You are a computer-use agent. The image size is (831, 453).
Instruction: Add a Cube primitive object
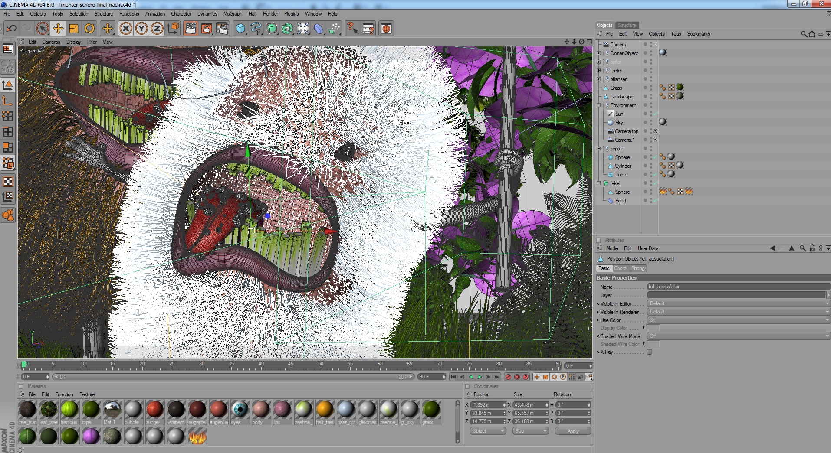[240, 29]
